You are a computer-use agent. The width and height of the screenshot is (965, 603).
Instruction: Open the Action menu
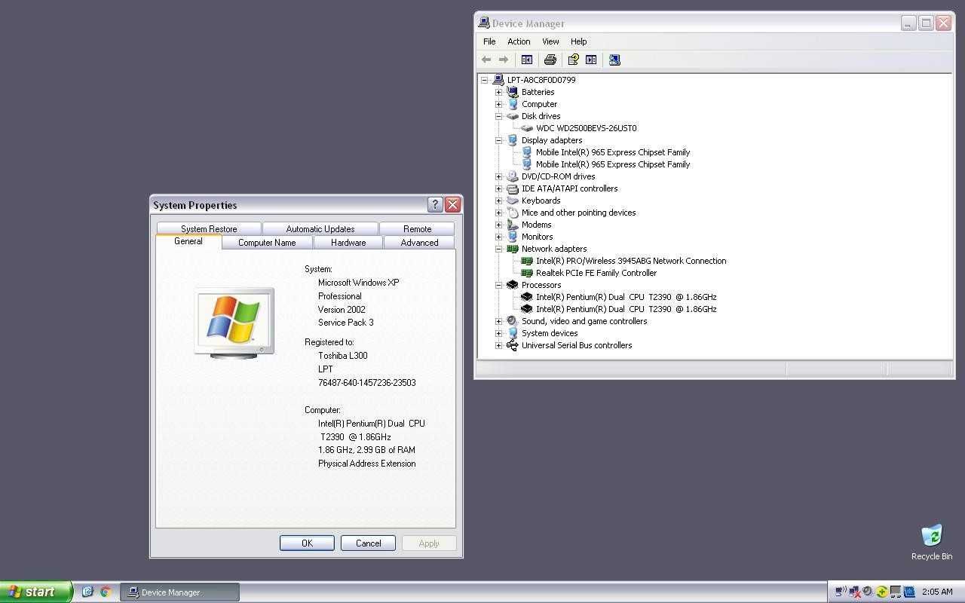click(519, 41)
